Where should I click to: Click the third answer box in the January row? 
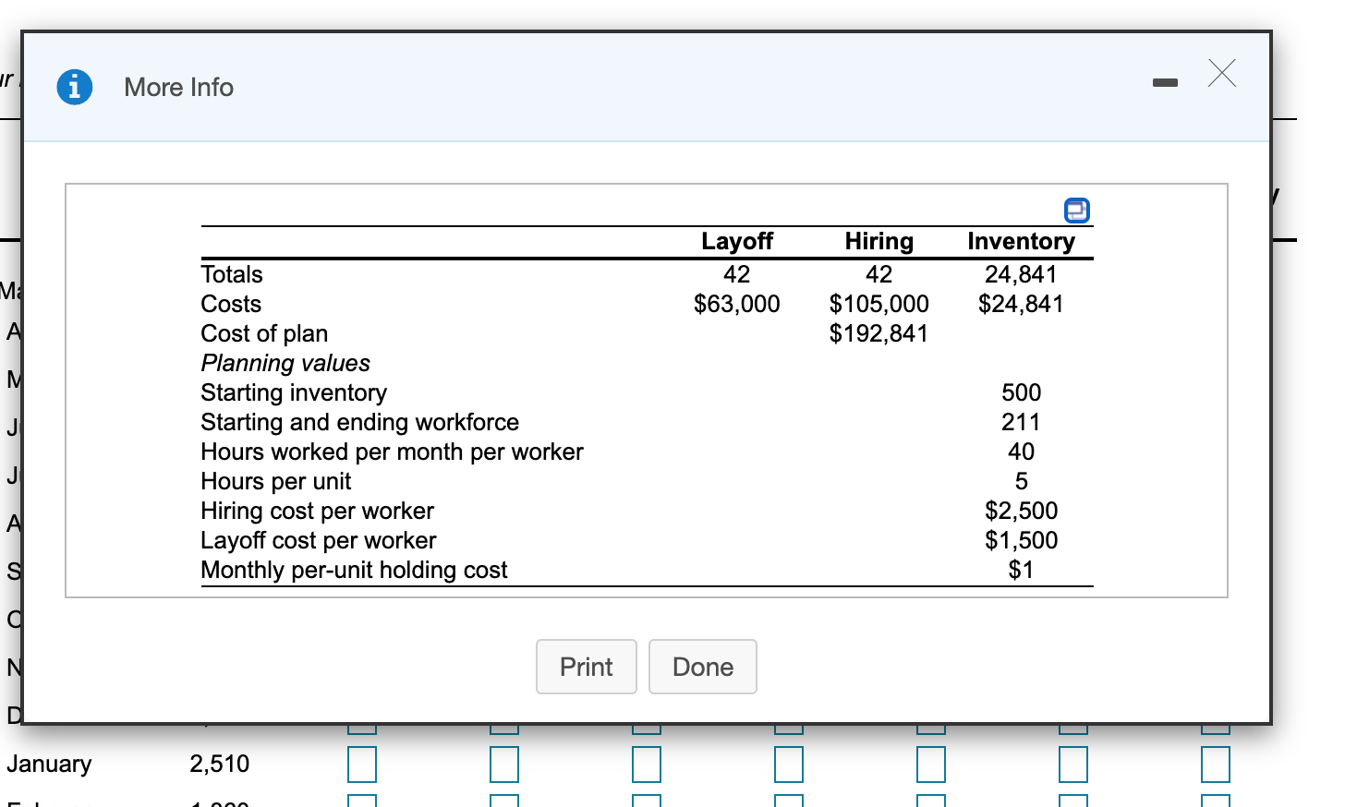click(x=647, y=764)
